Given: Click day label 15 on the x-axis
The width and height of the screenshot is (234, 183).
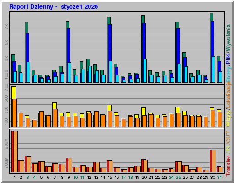Looking at the screenshot, I should pyautogui.click(x=110, y=178).
